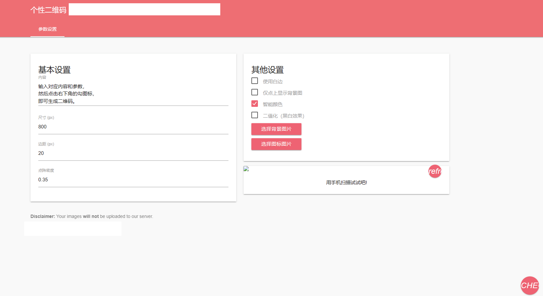
Task: Enable the 二值化（黑白效果）checkbox
Action: click(x=255, y=115)
